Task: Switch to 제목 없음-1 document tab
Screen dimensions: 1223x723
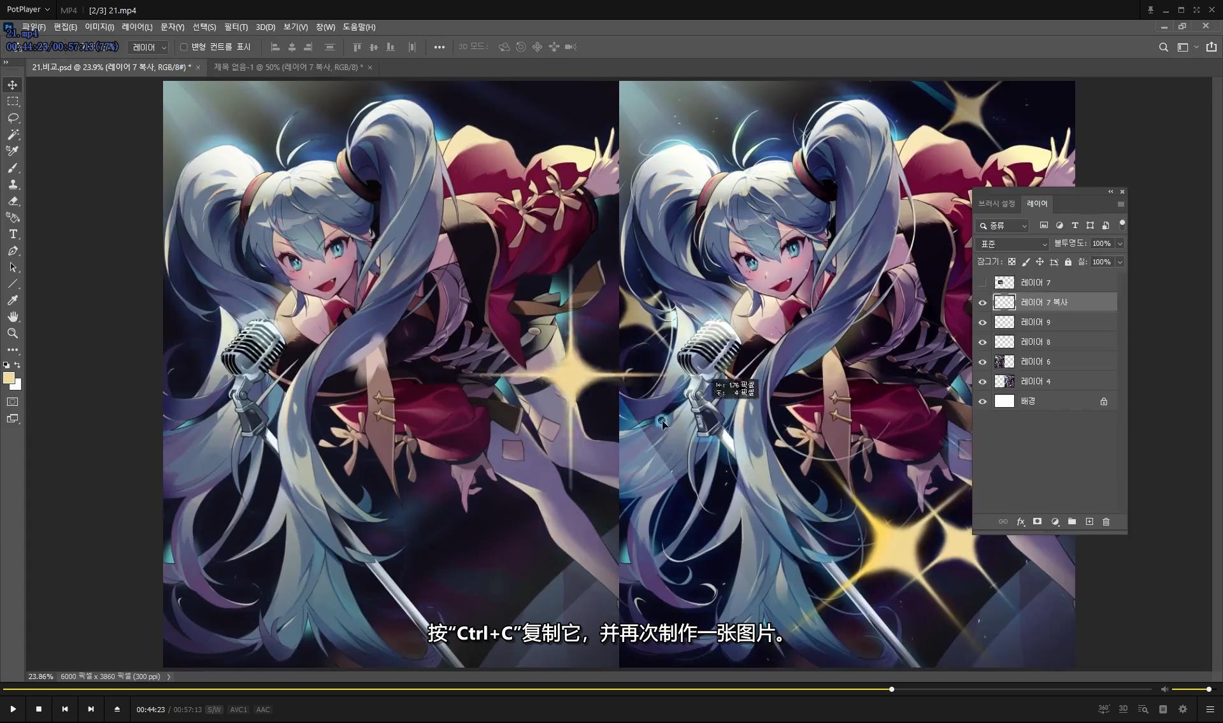Action: tap(289, 67)
